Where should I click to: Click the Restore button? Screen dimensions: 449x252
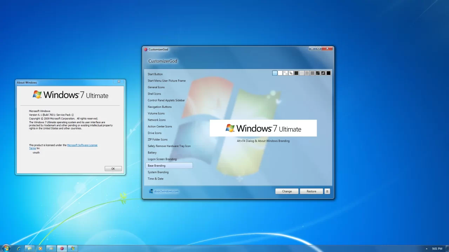(311, 191)
